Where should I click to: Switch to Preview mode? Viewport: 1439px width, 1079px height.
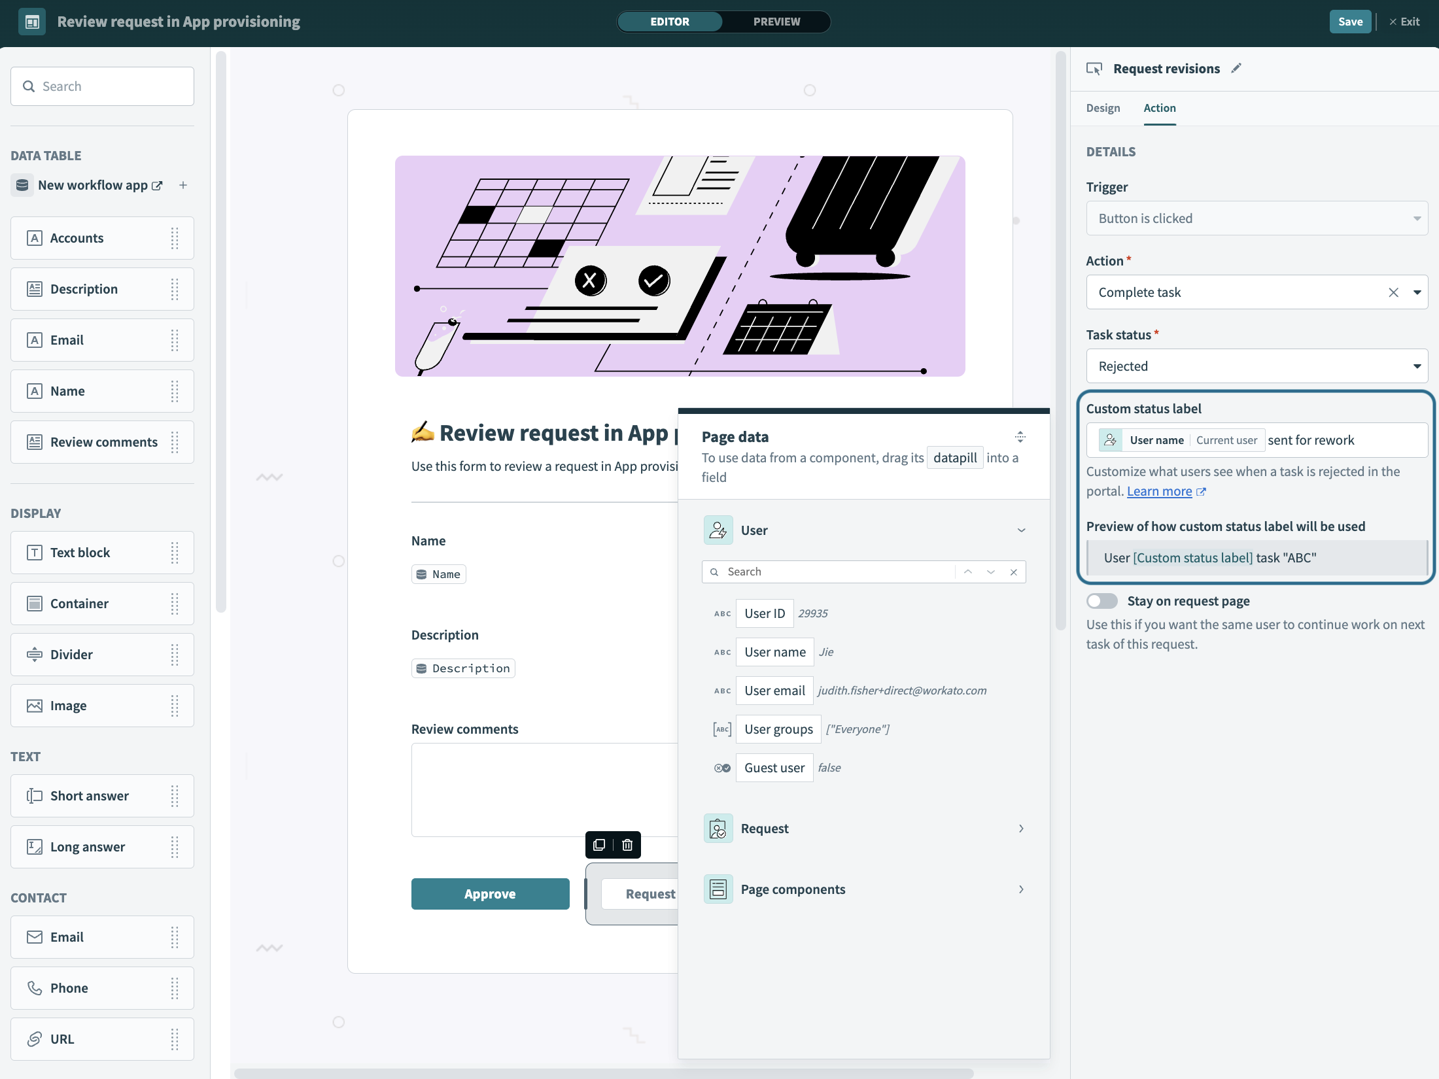tap(776, 22)
